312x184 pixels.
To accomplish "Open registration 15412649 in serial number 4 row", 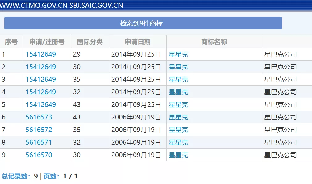I will point(41,92).
